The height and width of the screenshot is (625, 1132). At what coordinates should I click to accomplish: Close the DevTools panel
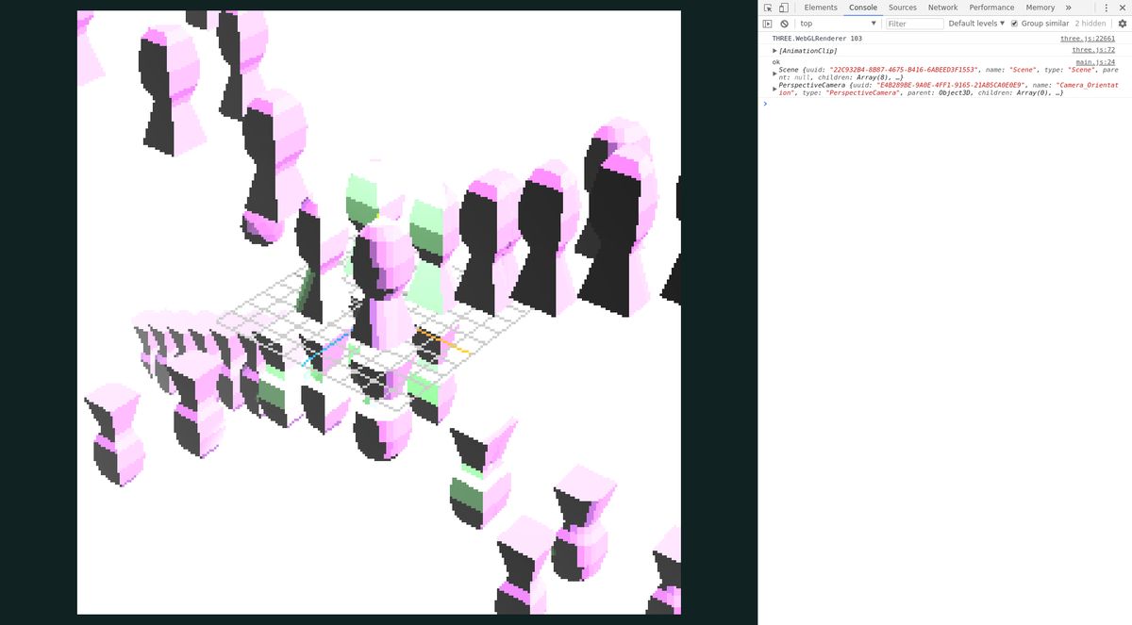(1122, 8)
